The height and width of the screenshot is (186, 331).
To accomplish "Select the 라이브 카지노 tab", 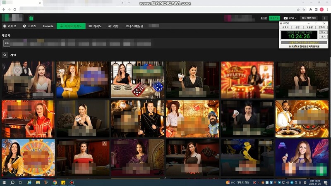I will click(x=71, y=26).
